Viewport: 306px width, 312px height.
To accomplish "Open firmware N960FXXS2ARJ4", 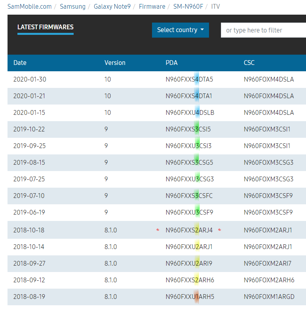I will click(x=189, y=230).
